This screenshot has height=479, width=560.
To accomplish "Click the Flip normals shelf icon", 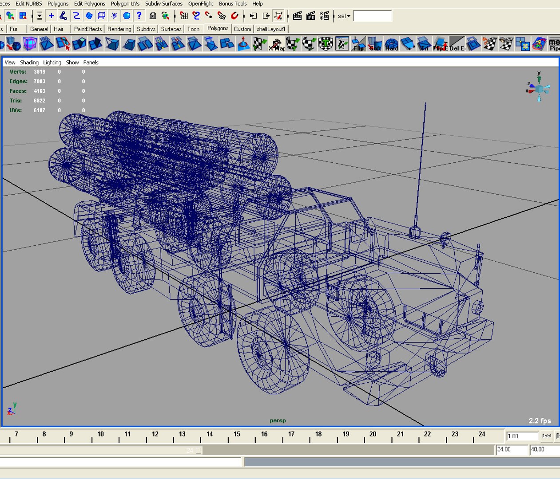I will [358, 44].
